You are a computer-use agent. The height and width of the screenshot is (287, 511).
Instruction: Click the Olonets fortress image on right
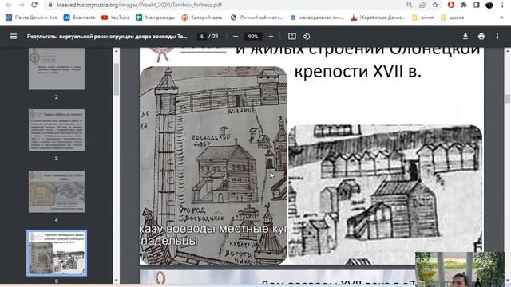[385, 195]
